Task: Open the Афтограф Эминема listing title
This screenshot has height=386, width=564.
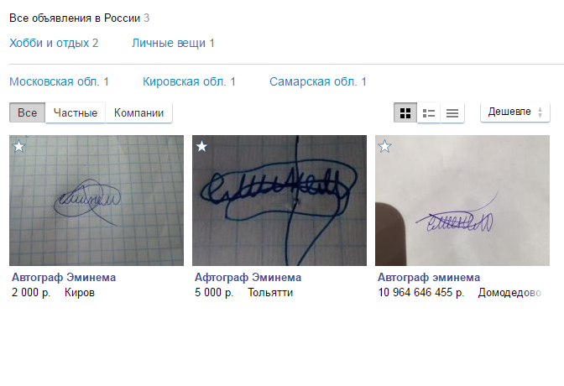Action: pos(248,278)
